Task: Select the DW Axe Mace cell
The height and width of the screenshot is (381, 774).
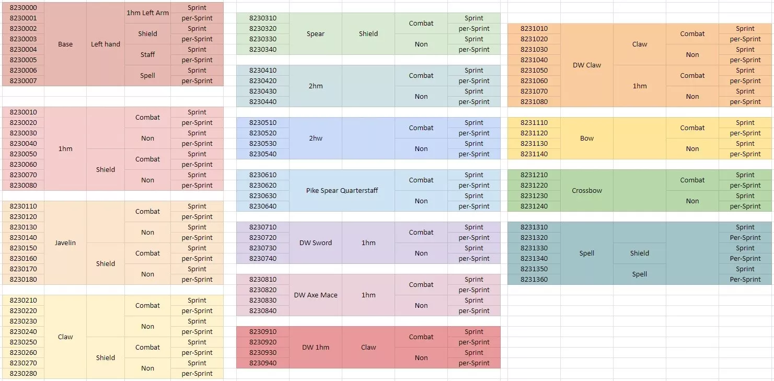Action: pyautogui.click(x=316, y=295)
